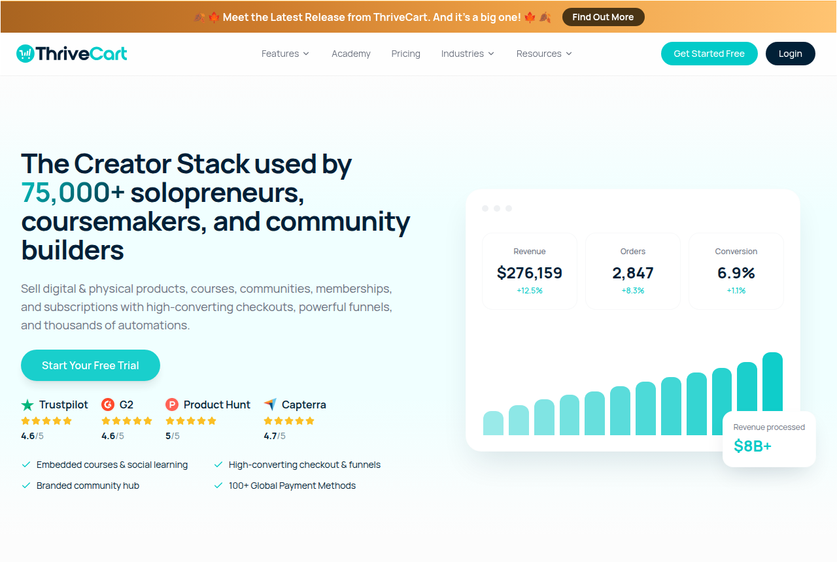The width and height of the screenshot is (837, 562).
Task: Click the Revenue $276,159 card
Action: coord(530,271)
